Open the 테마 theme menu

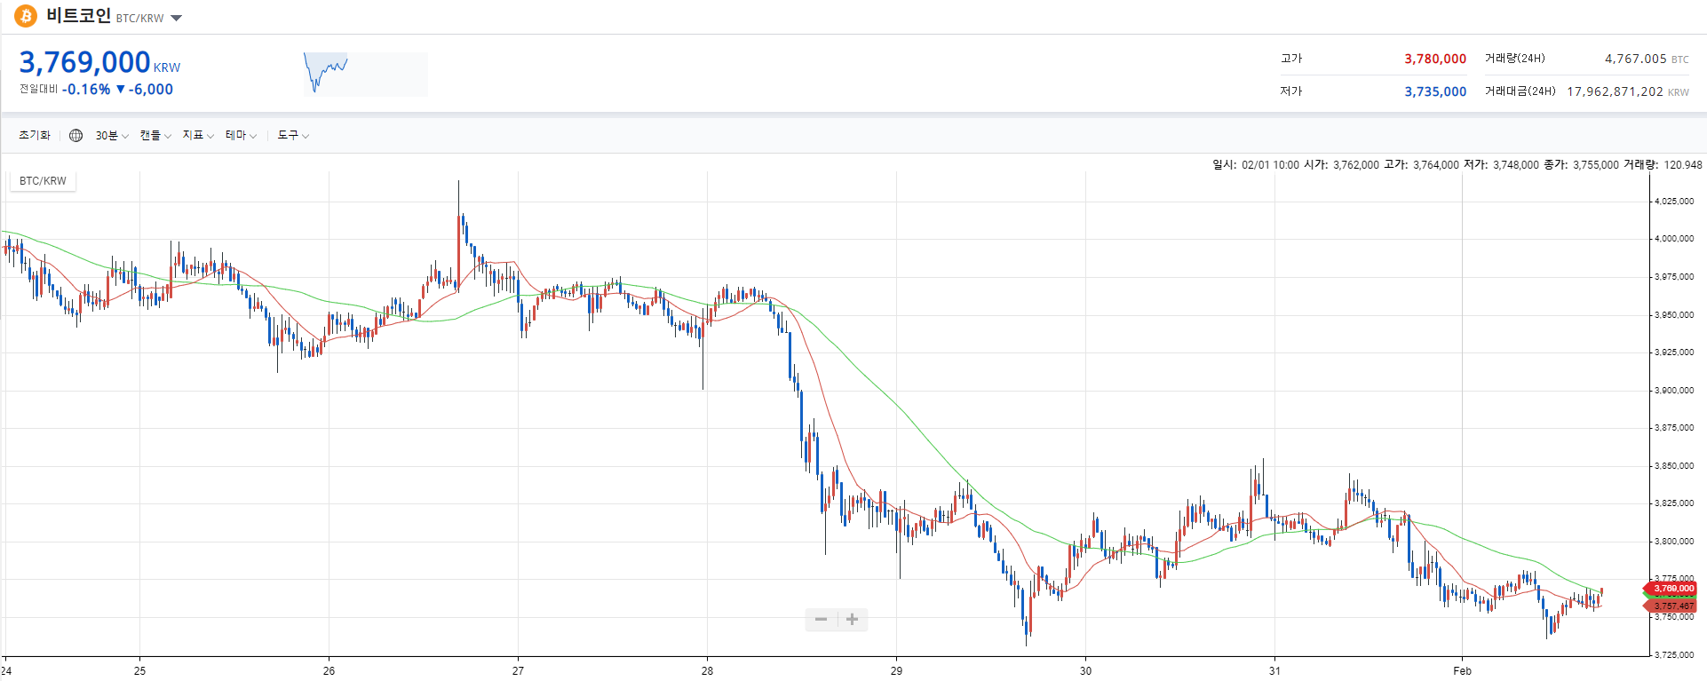241,136
